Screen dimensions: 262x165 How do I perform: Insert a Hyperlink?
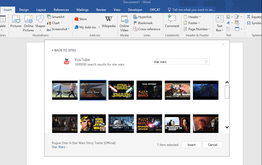[x=142, y=17]
